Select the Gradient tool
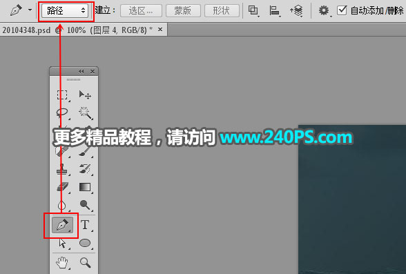 point(85,187)
